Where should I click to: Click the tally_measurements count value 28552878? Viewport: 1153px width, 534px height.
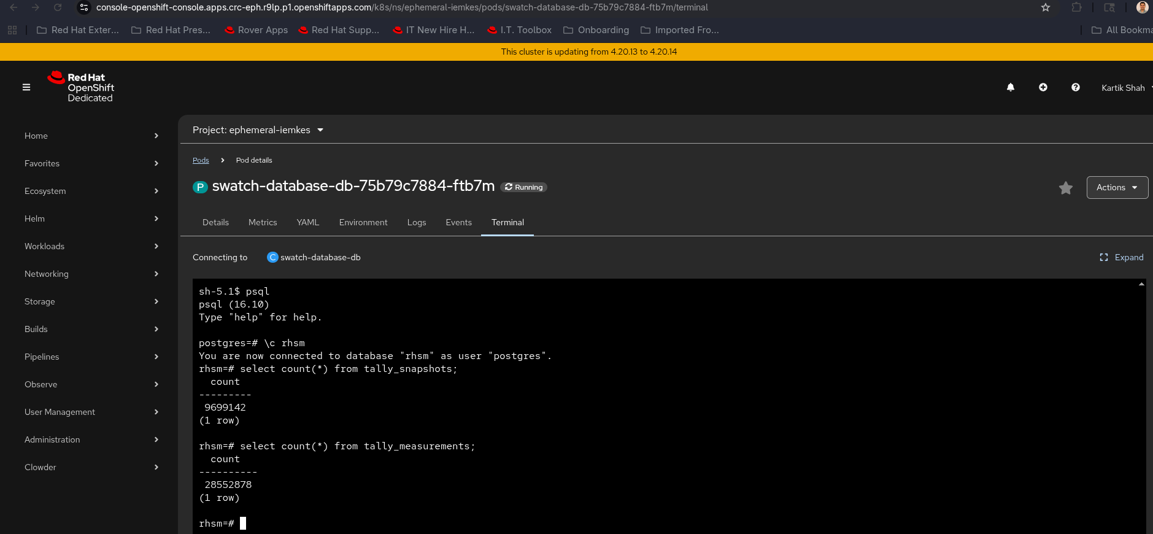pos(228,485)
